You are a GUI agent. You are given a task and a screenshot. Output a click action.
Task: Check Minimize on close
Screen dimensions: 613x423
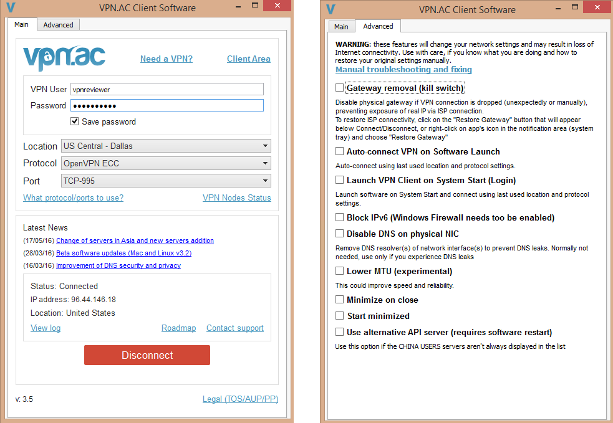[340, 300]
